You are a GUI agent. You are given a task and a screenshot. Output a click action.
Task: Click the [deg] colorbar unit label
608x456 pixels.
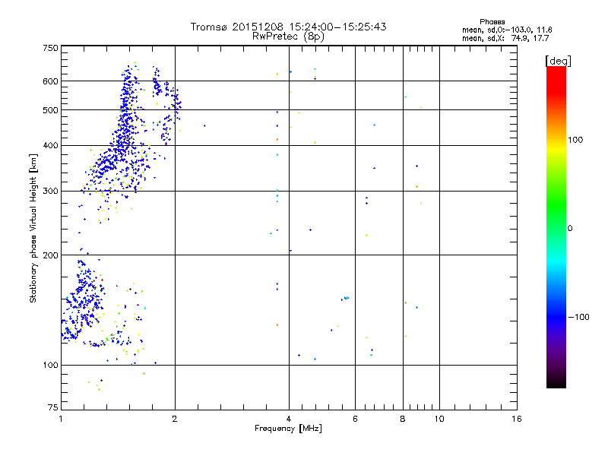coord(558,61)
